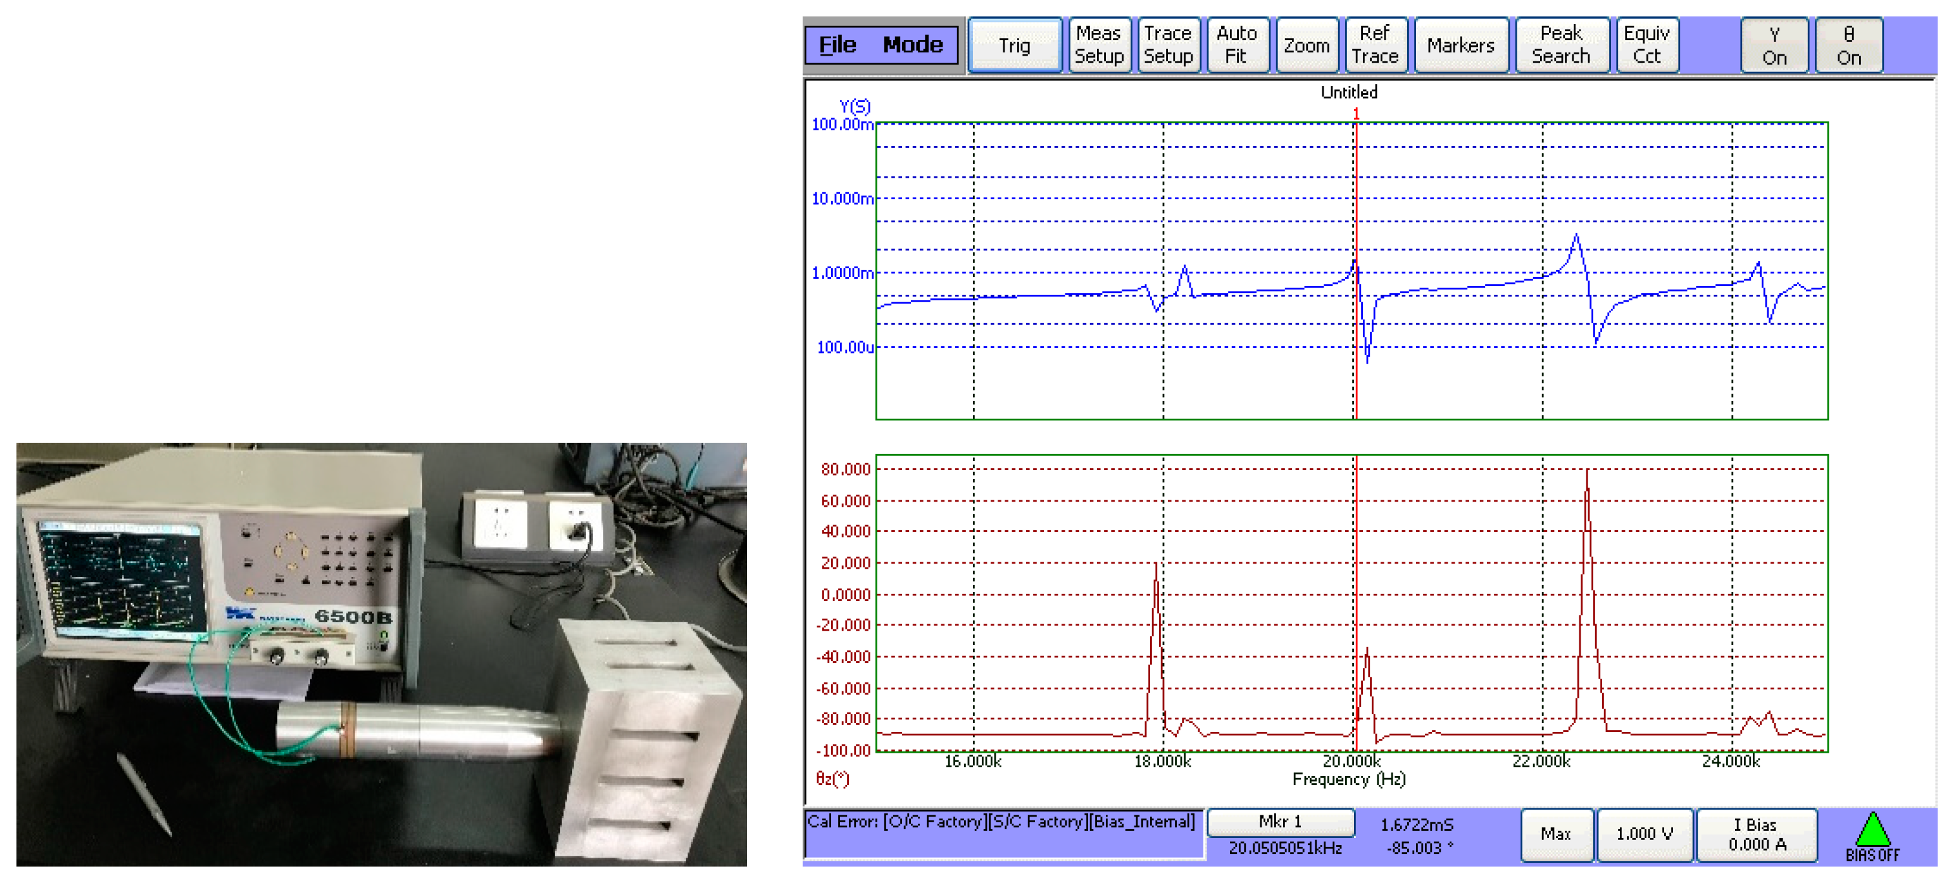Screen dimensions: 1956x883
Task: Open Meas Setup
Action: 1099,45
